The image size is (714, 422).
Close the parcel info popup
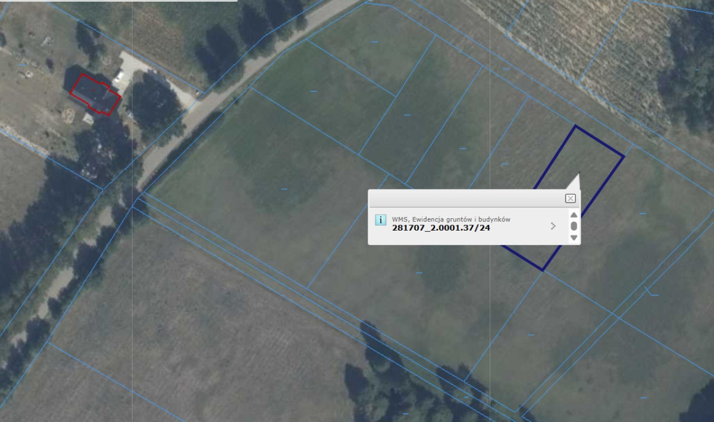[x=570, y=199]
